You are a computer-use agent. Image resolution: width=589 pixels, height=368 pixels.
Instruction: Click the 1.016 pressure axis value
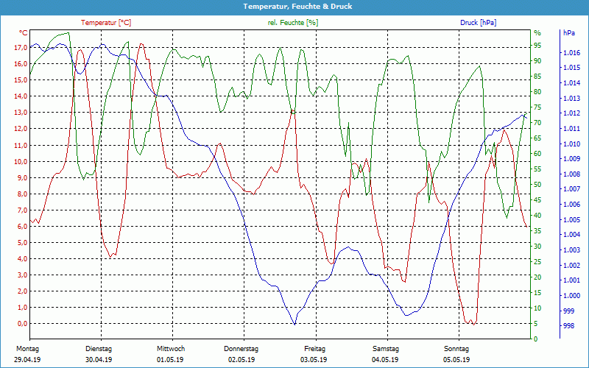pyautogui.click(x=571, y=52)
